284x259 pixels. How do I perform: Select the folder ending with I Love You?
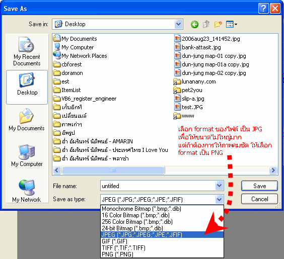tap(111, 150)
